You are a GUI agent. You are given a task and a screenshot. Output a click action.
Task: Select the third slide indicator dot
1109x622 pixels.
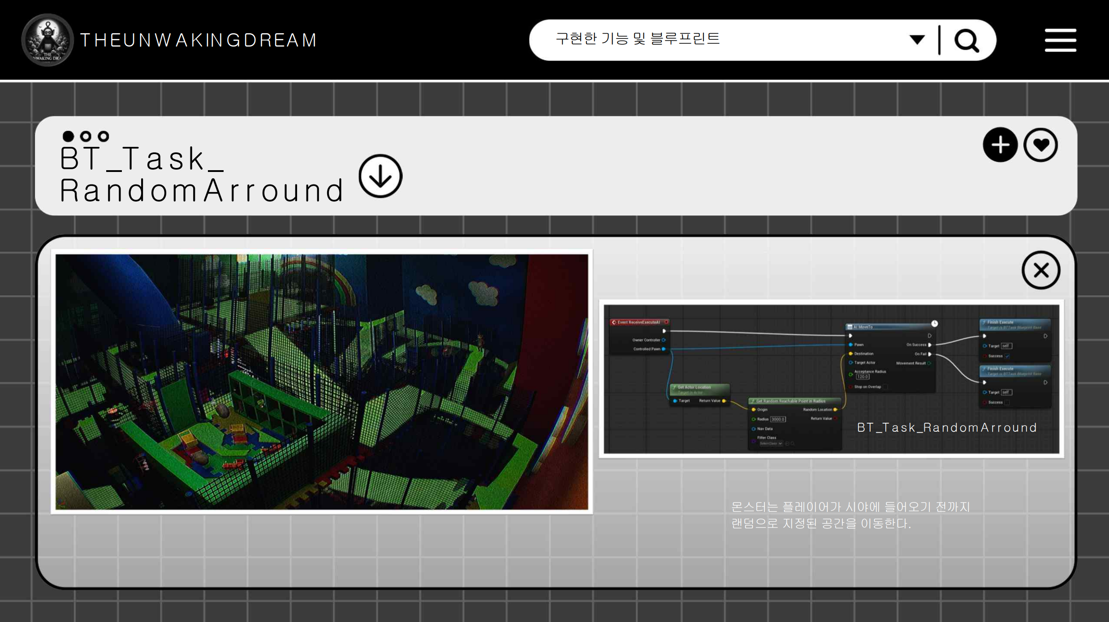pyautogui.click(x=104, y=136)
